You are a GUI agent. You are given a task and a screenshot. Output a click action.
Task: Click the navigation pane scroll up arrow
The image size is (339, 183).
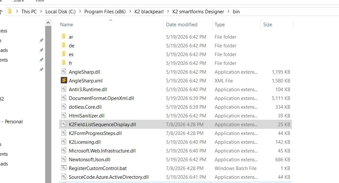point(48,22)
